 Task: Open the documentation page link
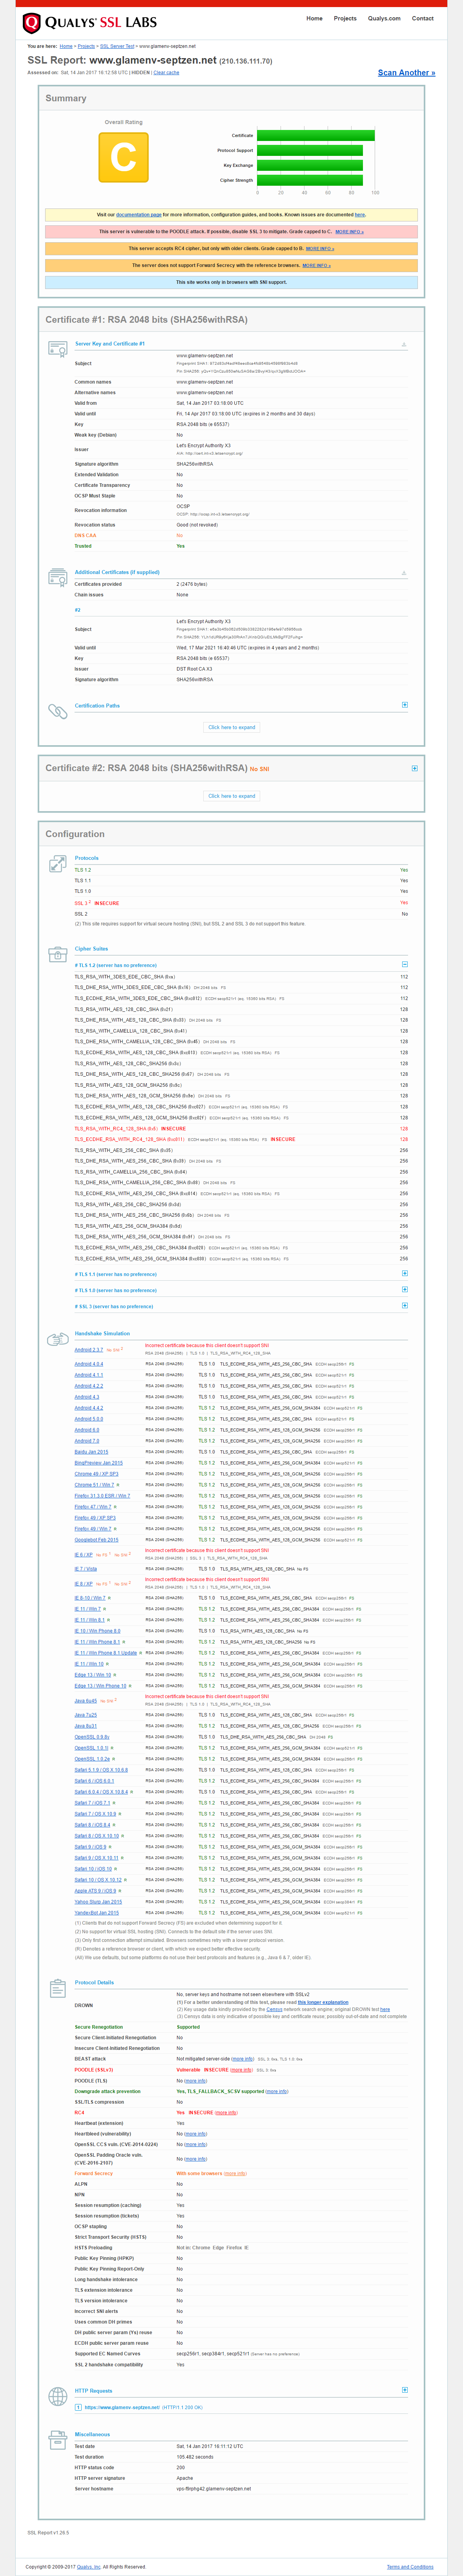pos(138,215)
